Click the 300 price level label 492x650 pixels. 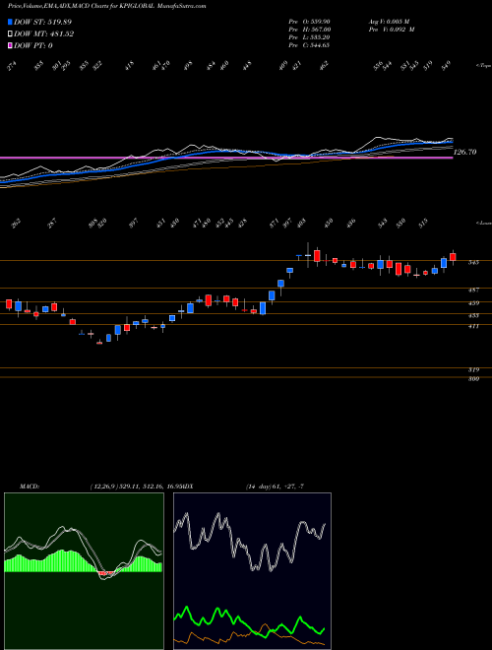(473, 379)
